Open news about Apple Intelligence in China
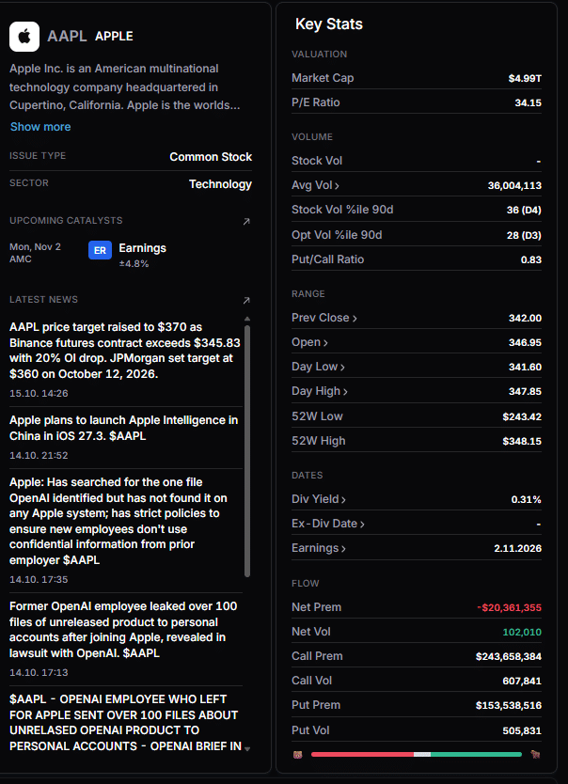568x784 pixels. coord(124,428)
